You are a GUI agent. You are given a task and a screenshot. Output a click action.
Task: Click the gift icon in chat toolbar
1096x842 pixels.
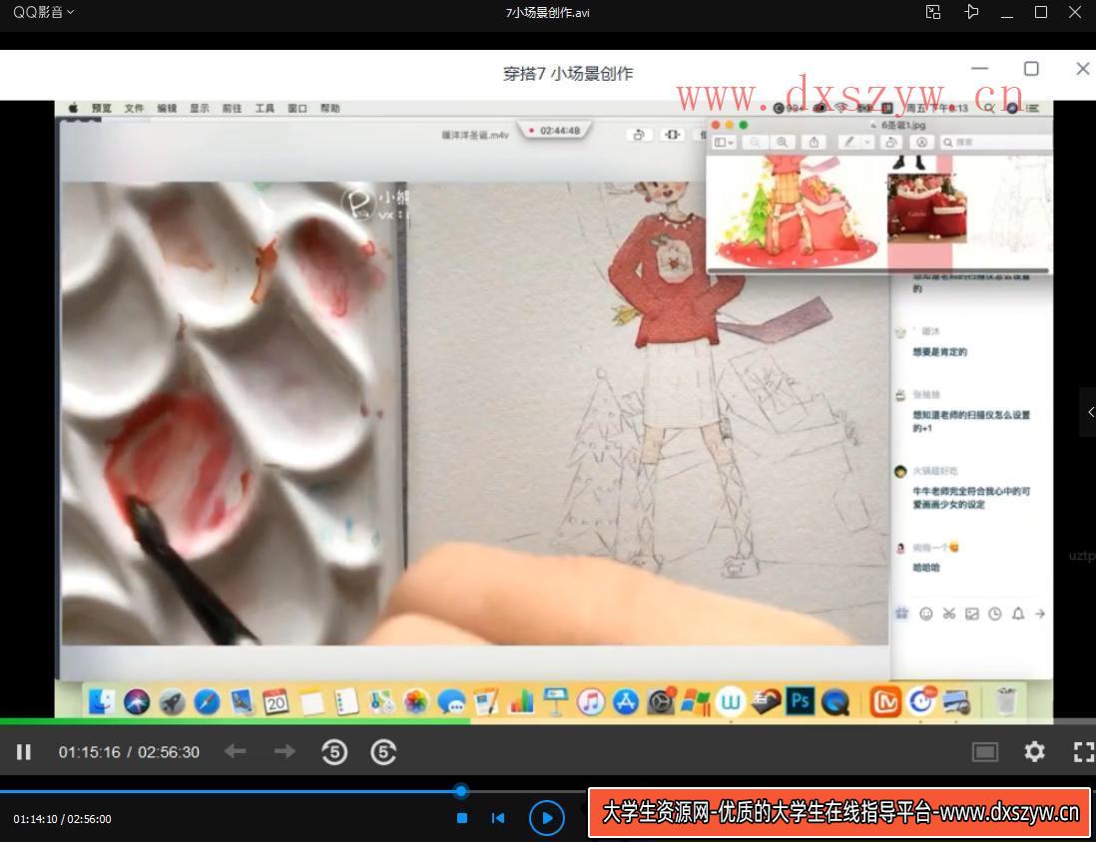coord(901,614)
